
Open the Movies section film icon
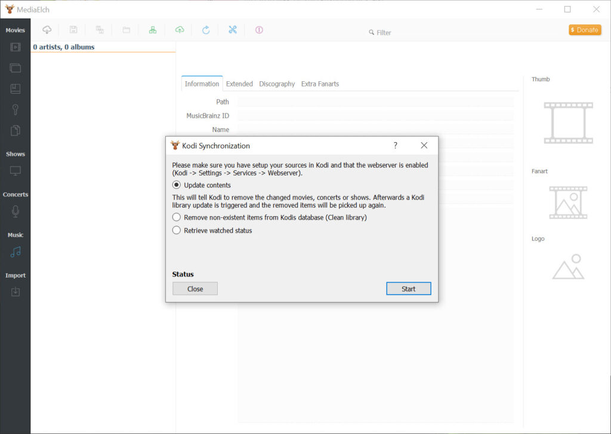pos(15,47)
